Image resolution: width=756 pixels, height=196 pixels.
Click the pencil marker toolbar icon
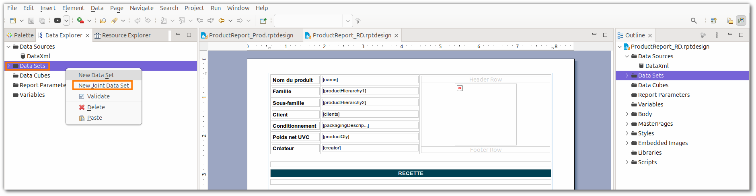click(114, 20)
